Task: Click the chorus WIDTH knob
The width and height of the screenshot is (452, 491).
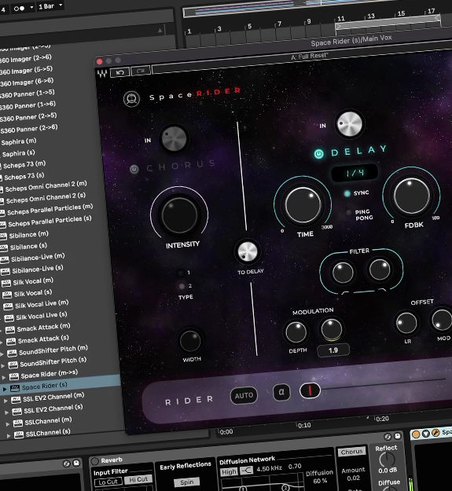Action: [x=190, y=341]
